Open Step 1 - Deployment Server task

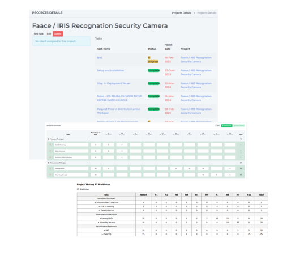[114, 83]
